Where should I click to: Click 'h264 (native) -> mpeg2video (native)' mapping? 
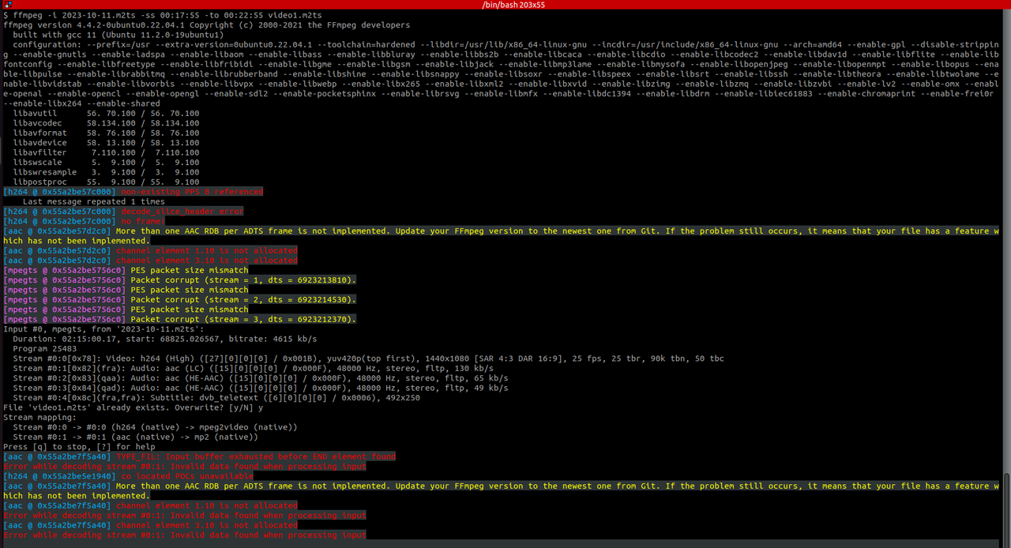(205, 427)
